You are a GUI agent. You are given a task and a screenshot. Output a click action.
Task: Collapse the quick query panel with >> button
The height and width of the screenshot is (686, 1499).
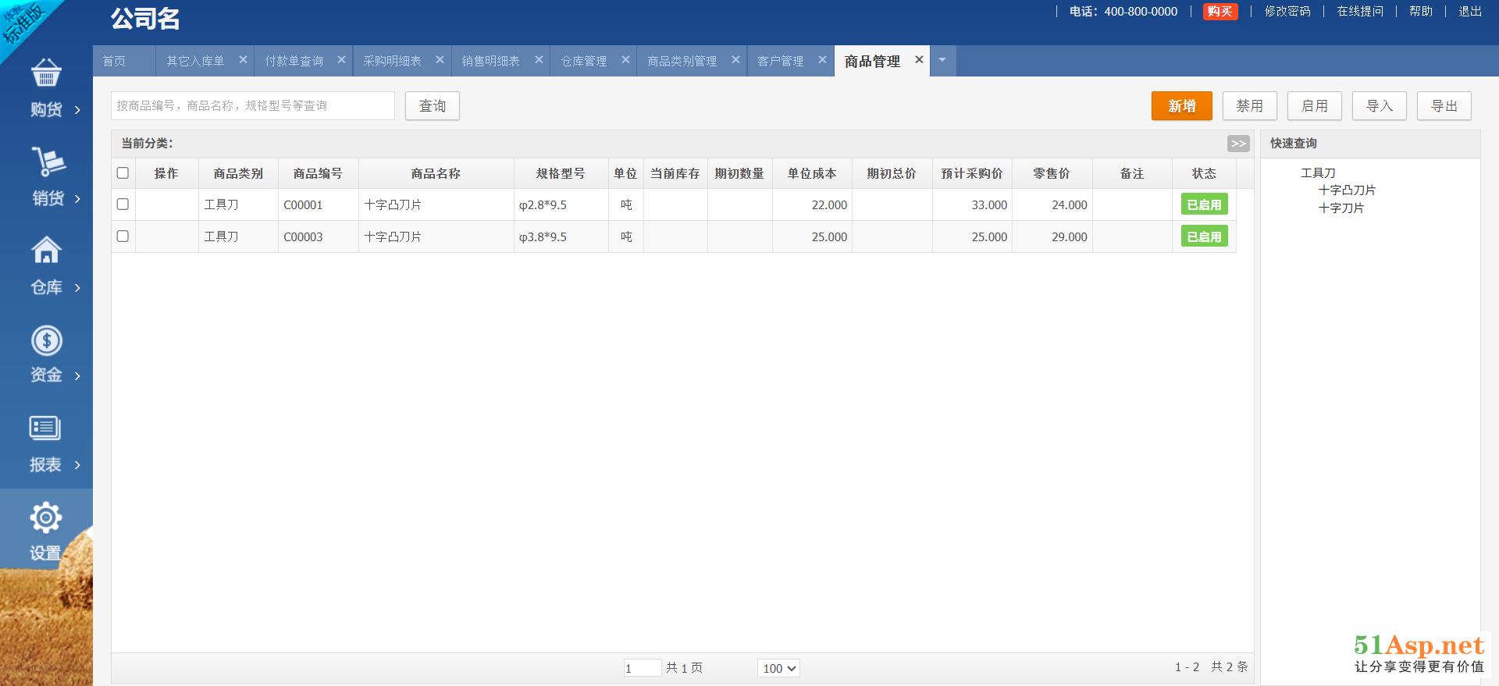pyautogui.click(x=1238, y=144)
